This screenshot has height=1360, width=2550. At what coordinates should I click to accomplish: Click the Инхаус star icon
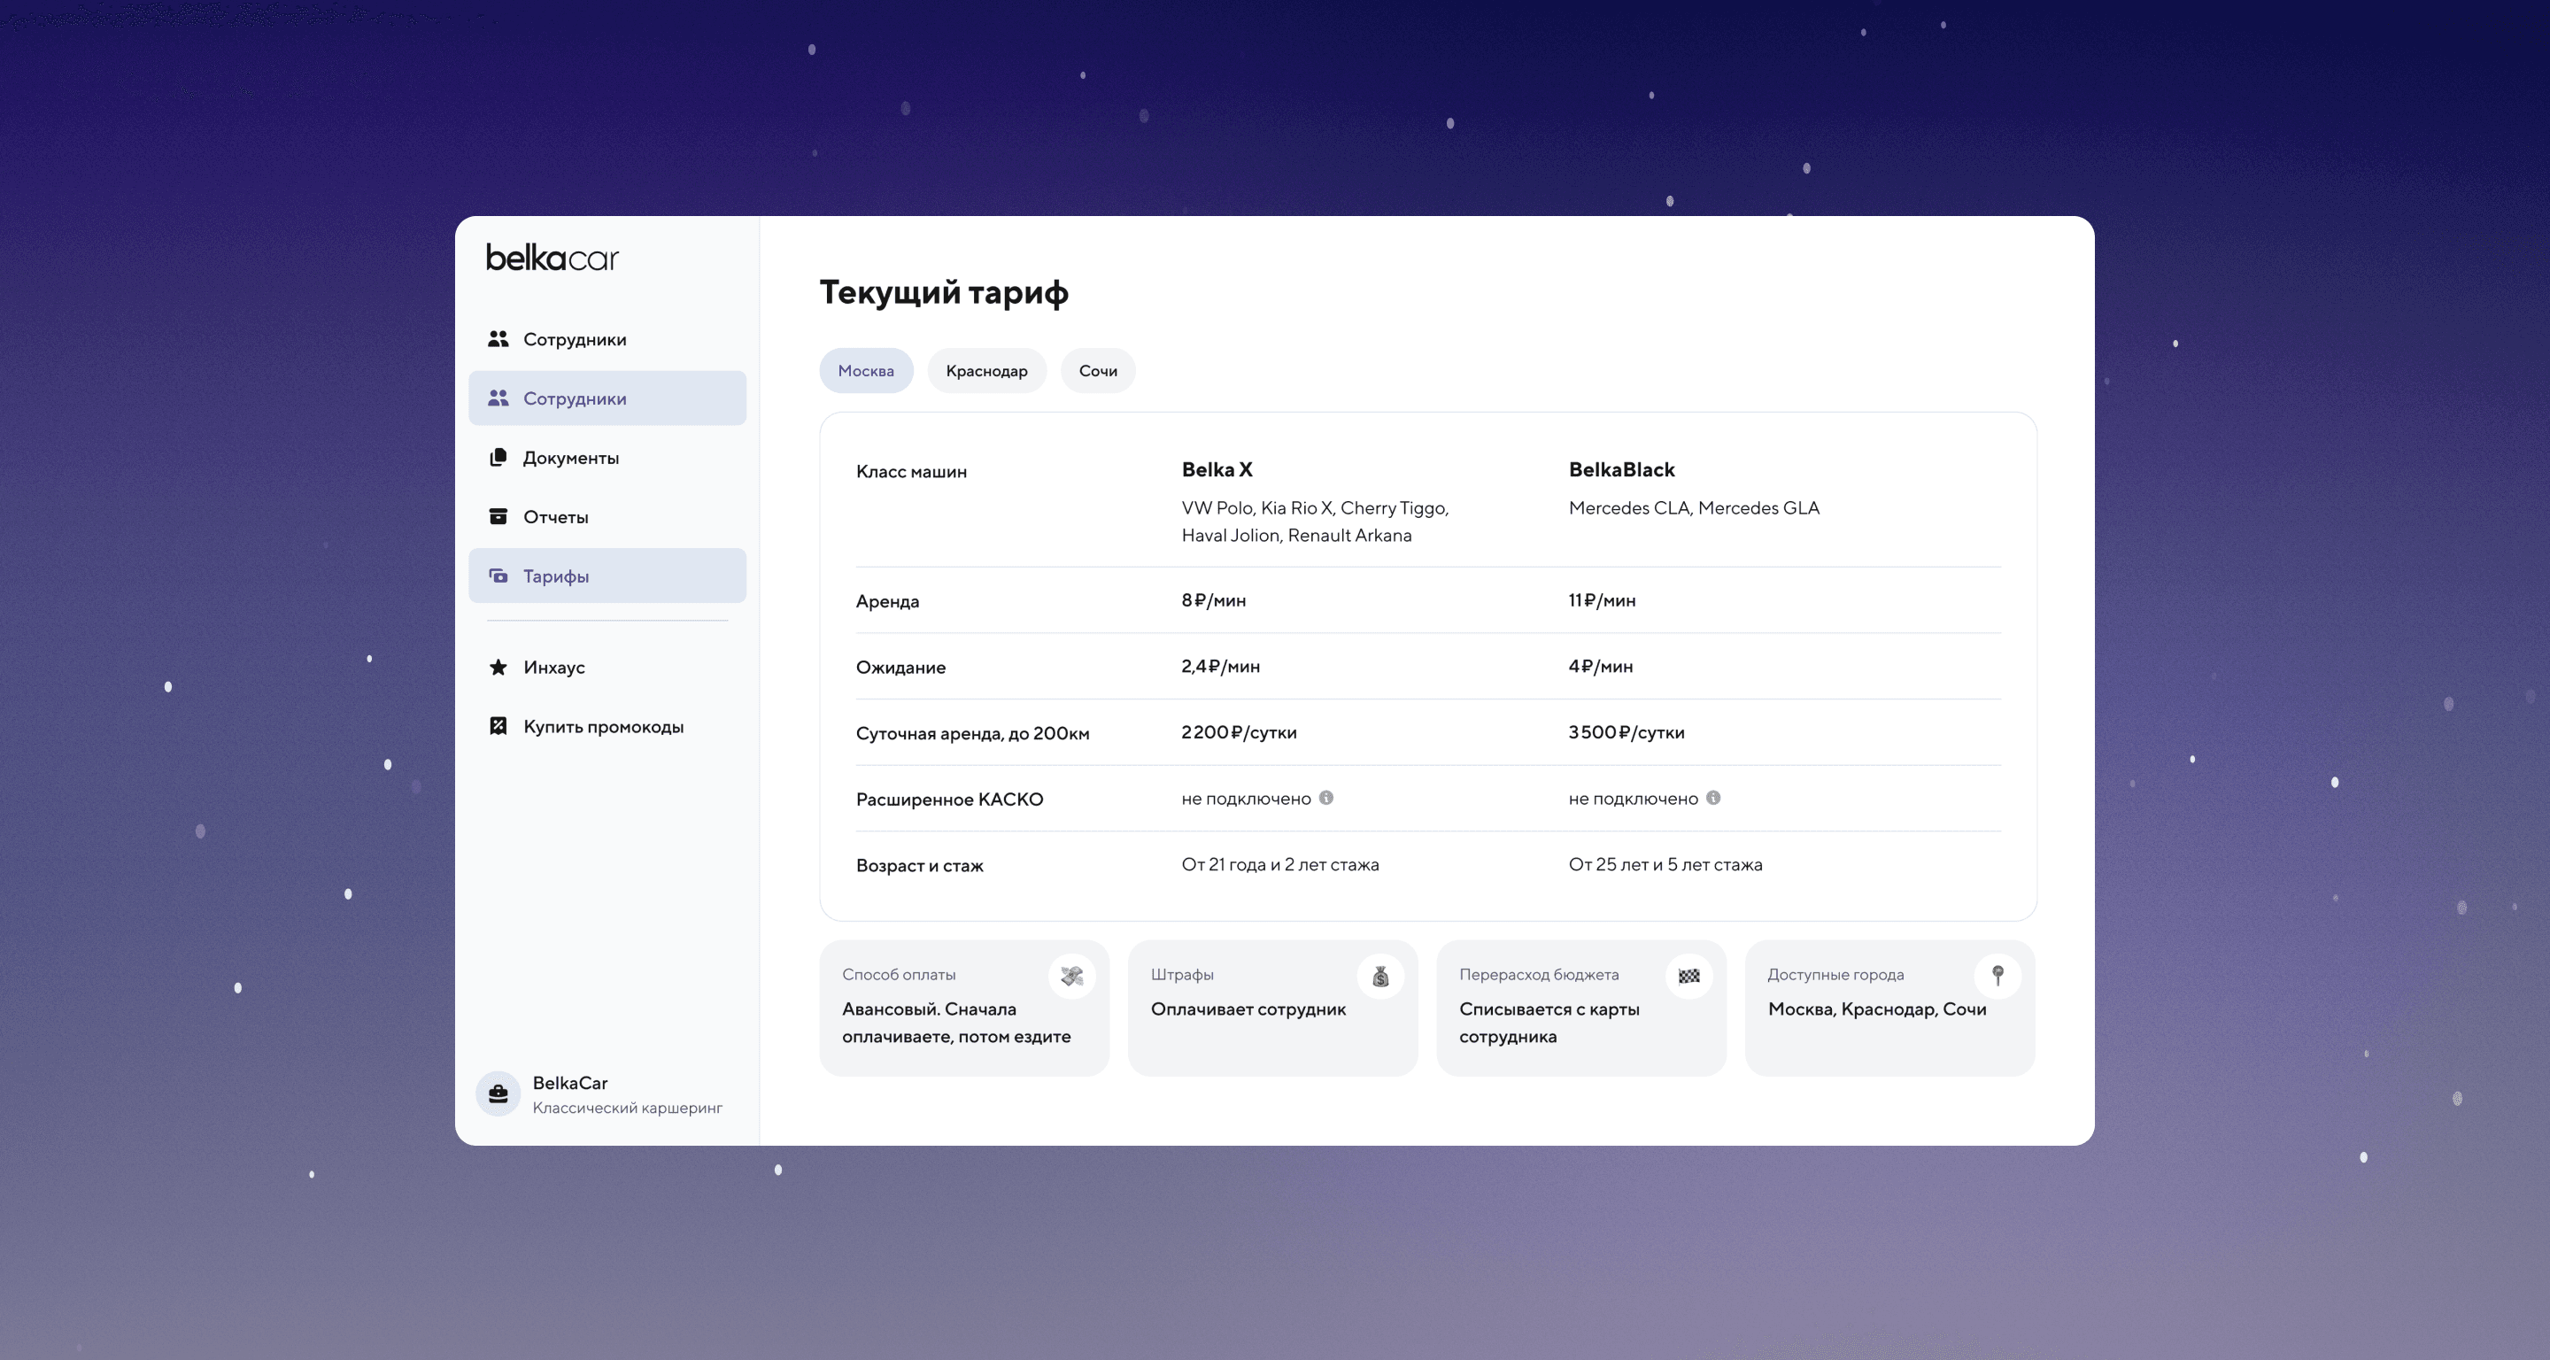498,667
